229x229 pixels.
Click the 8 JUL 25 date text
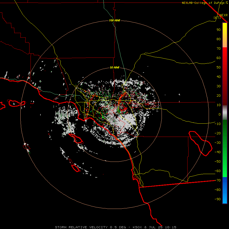tap(153, 227)
